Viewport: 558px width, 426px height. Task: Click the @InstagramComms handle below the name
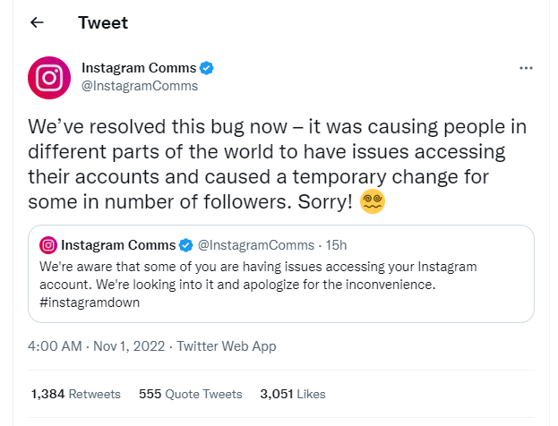tap(140, 86)
